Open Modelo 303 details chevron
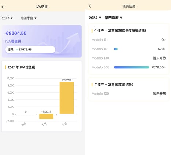Viewport: 171px width, 155px height. tap(165, 67)
